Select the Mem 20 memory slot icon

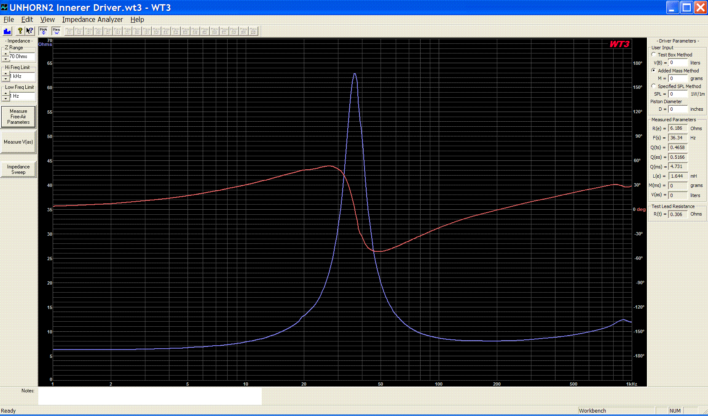coord(253,31)
